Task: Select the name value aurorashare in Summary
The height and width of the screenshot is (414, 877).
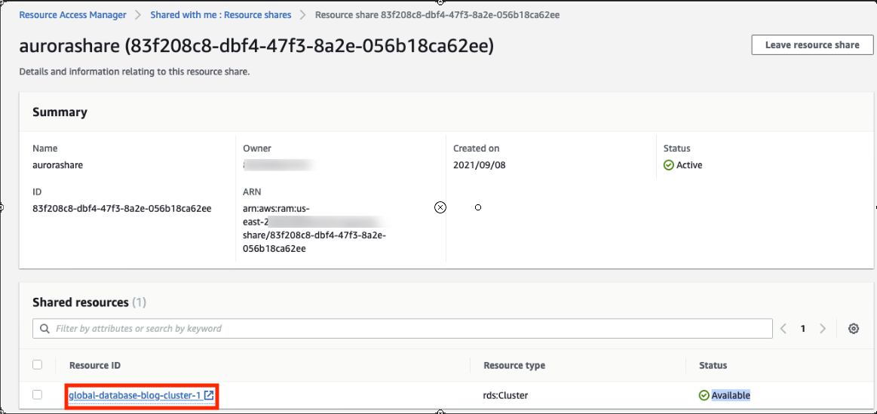Action: (57, 165)
